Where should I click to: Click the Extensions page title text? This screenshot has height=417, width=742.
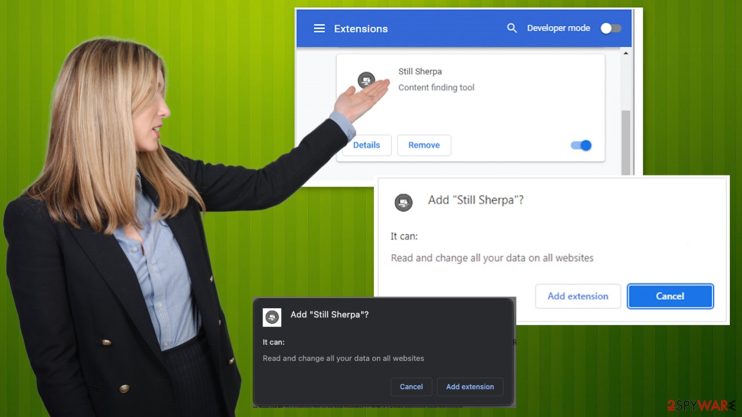point(361,28)
